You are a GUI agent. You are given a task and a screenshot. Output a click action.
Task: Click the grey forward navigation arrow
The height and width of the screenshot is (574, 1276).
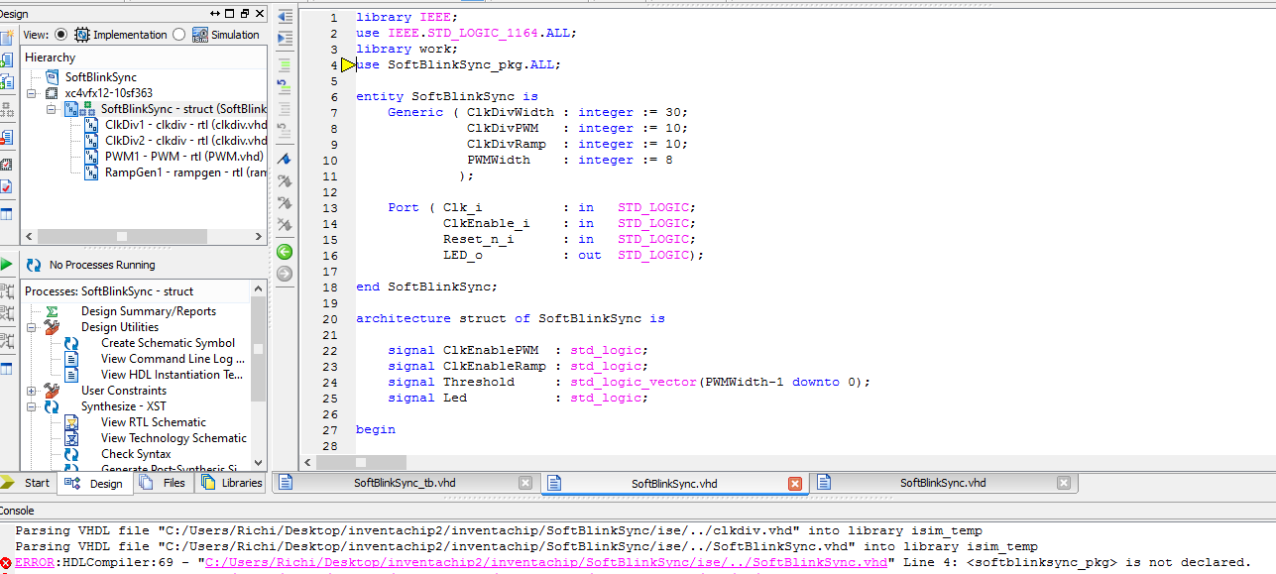285,274
